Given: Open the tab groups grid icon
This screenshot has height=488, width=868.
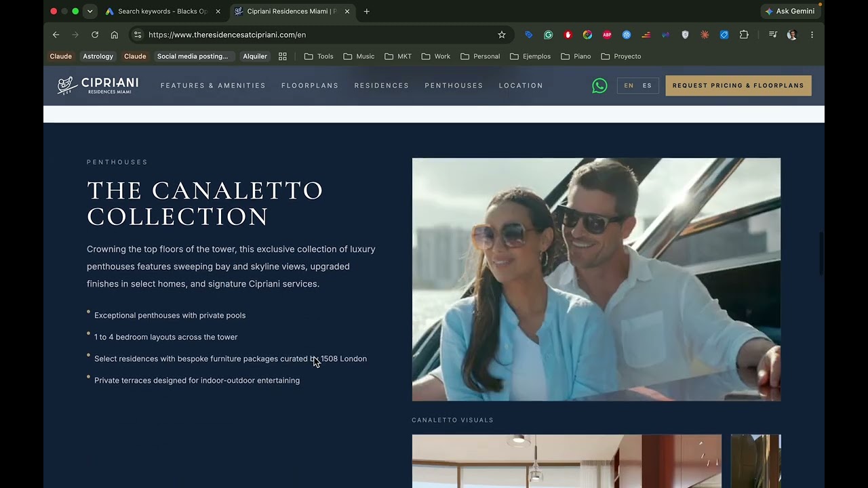Looking at the screenshot, I should [x=283, y=56].
